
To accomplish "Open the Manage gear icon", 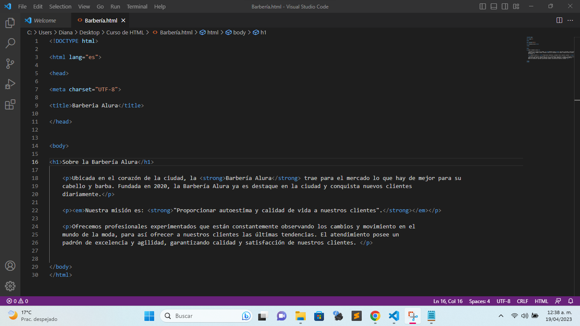I will click(x=10, y=286).
